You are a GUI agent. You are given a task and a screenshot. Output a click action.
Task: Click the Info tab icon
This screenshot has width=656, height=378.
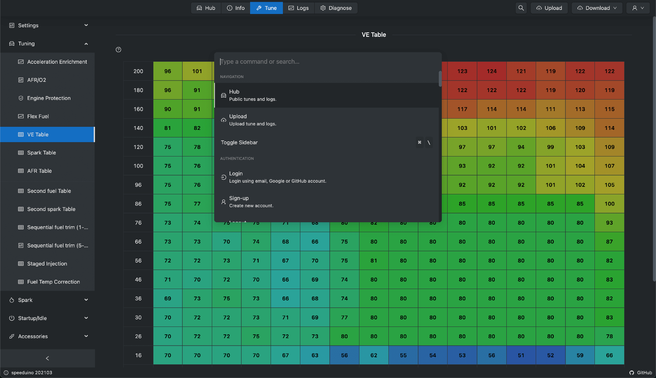(x=229, y=8)
